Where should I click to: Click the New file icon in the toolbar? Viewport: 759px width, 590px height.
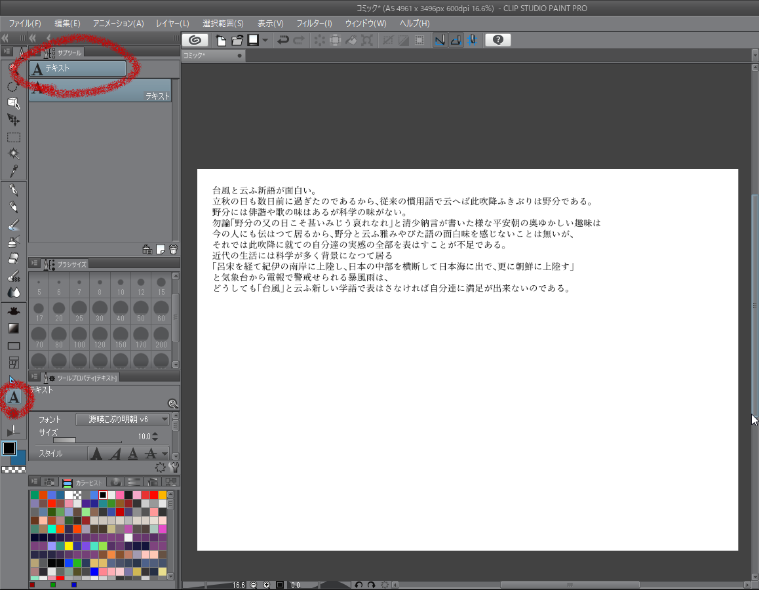pos(222,40)
